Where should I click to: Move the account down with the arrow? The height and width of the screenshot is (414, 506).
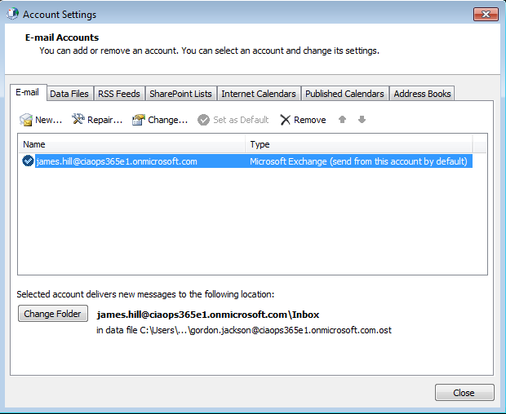(362, 120)
